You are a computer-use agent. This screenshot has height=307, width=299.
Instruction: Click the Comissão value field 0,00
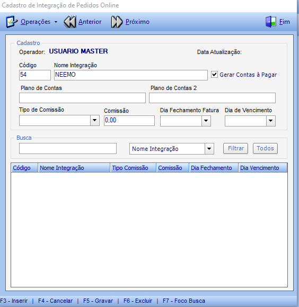[129, 120]
